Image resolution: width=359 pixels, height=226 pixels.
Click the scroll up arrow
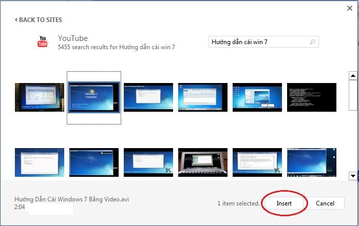(x=353, y=76)
